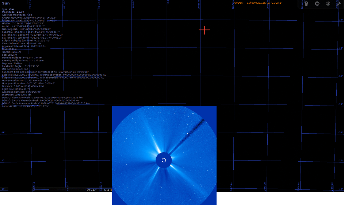
Task: Click the 'Evening twilight' info line
Action: coord(23,60)
